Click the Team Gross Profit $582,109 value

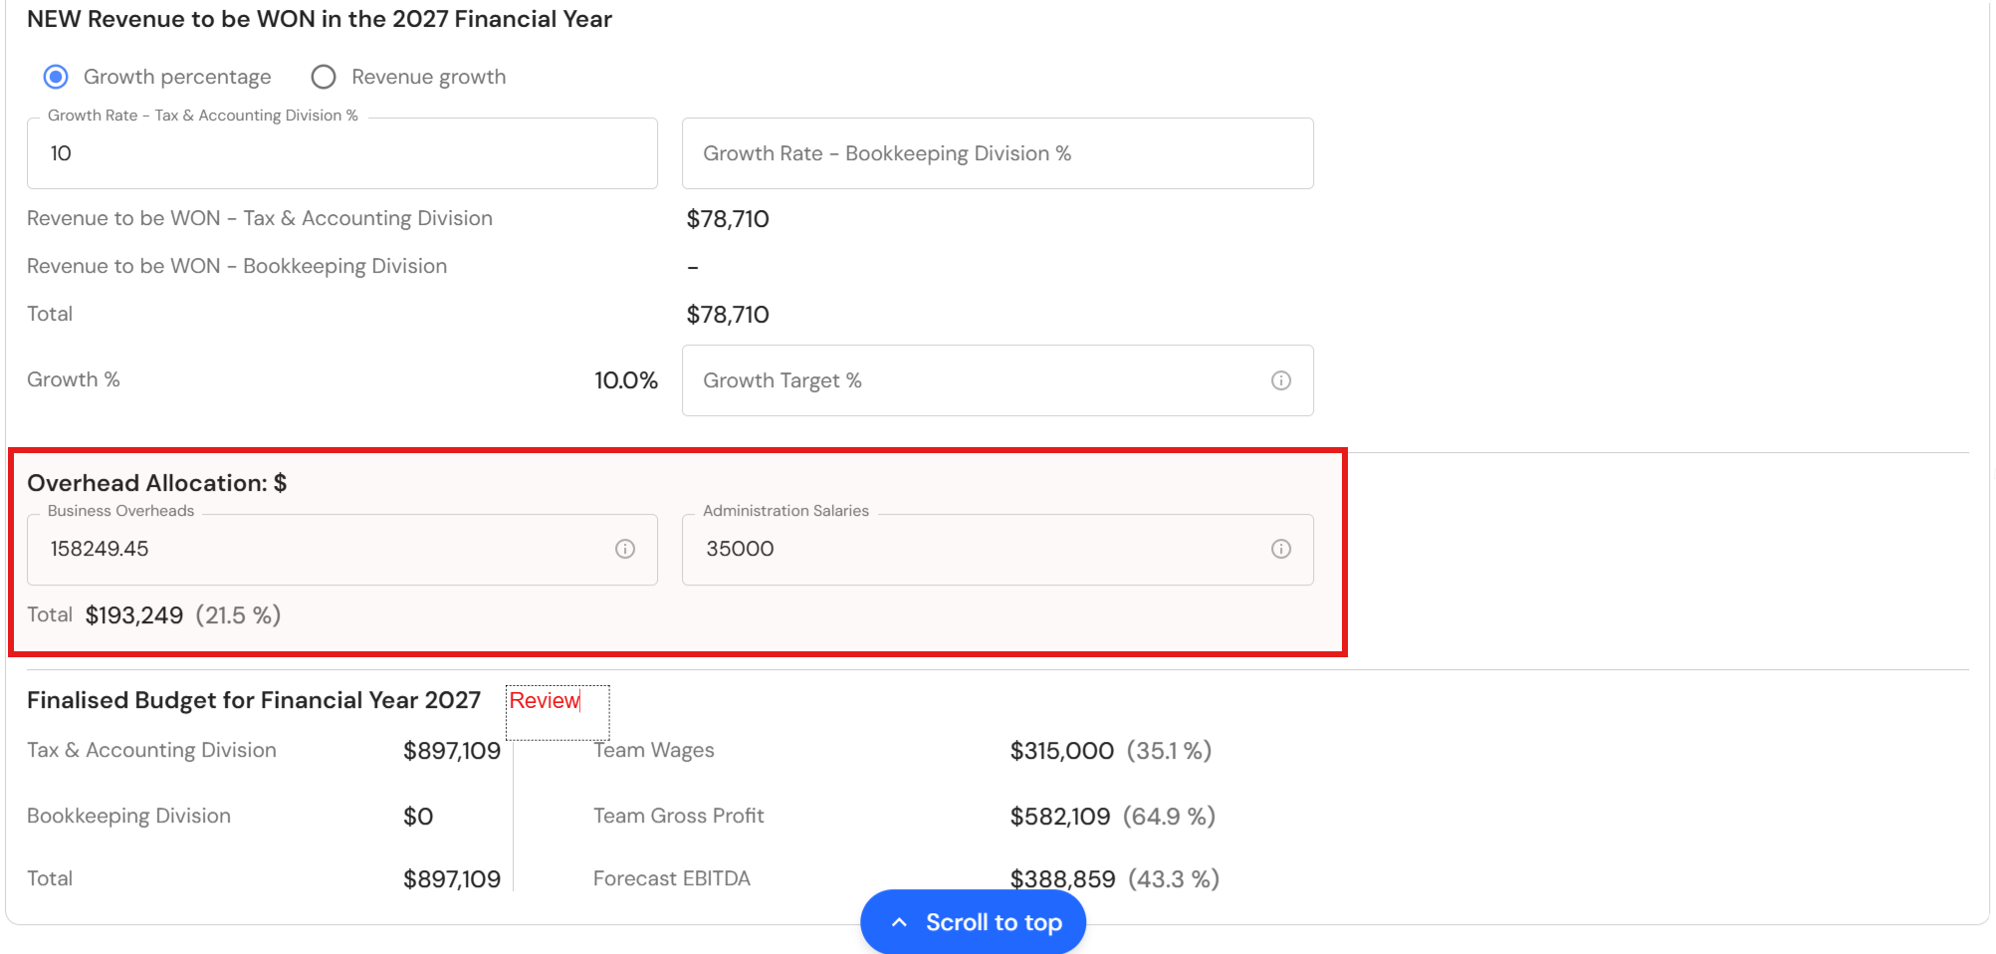1060,817
